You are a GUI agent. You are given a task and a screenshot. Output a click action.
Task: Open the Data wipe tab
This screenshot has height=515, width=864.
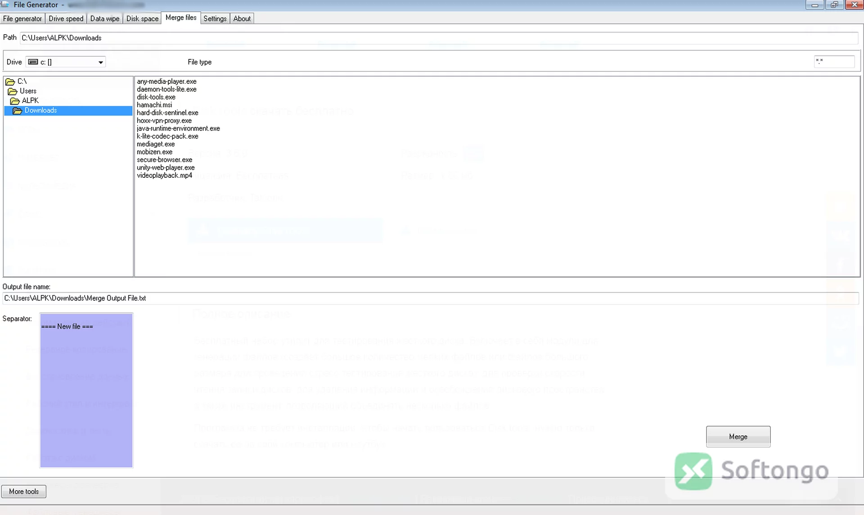coord(104,18)
